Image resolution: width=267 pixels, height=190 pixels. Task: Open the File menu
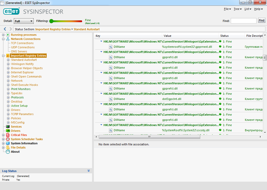point(227,9)
